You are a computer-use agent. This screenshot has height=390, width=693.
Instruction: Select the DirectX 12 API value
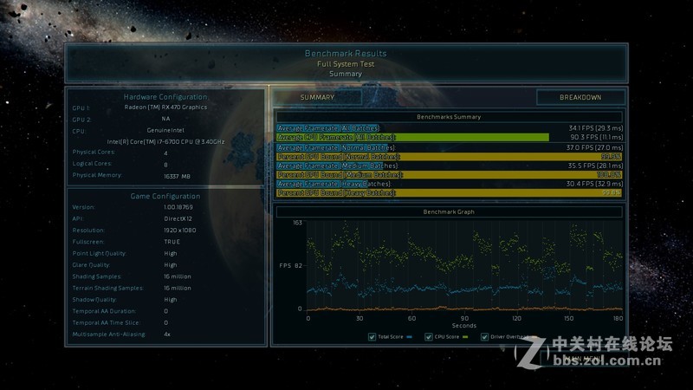coord(178,219)
